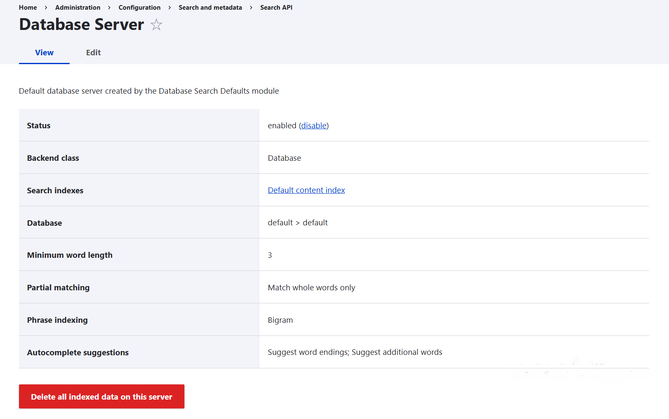Click the minimum word length value 3

[270, 255]
